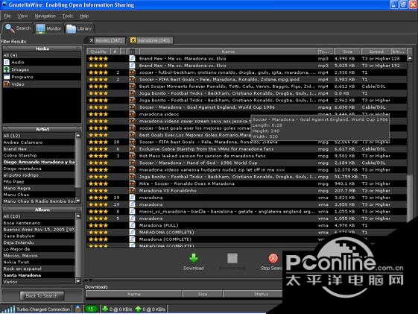The height and width of the screenshot is (314, 418).
Task: Open the View menu
Action: [x=22, y=16]
